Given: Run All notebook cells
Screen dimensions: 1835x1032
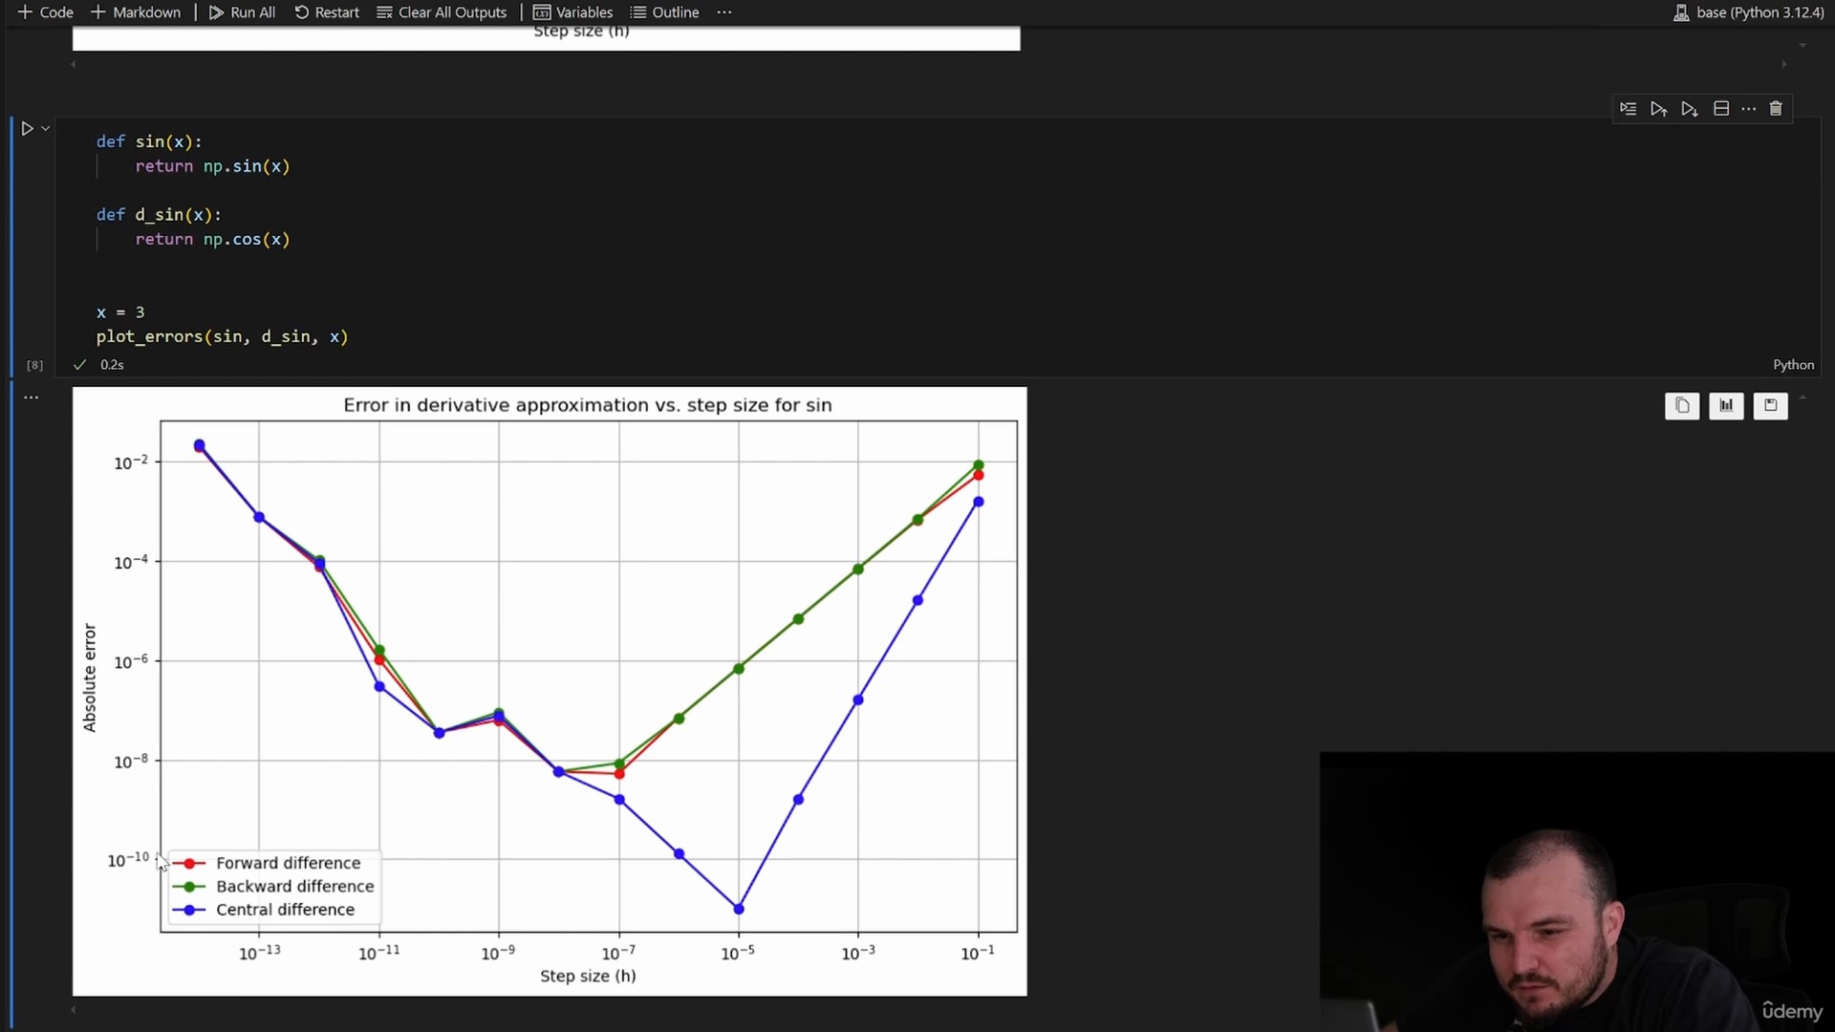Looking at the screenshot, I should (x=242, y=12).
